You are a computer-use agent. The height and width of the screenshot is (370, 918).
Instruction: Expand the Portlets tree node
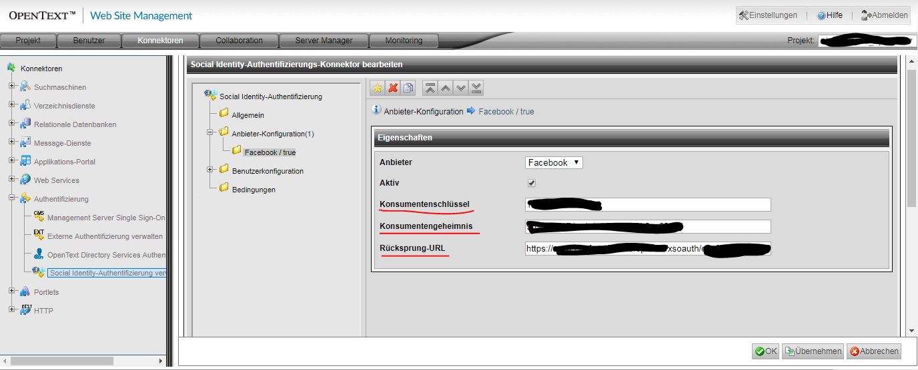[x=11, y=291]
